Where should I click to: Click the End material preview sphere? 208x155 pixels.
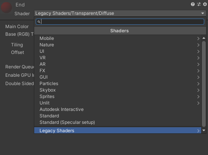click(6, 8)
